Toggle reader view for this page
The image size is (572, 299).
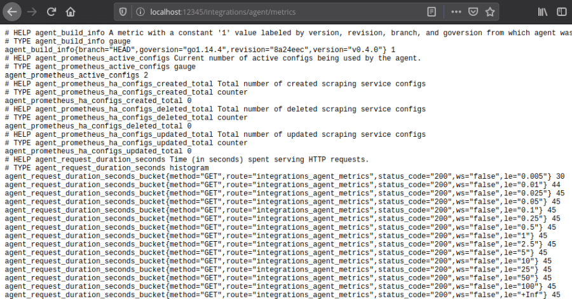[432, 12]
